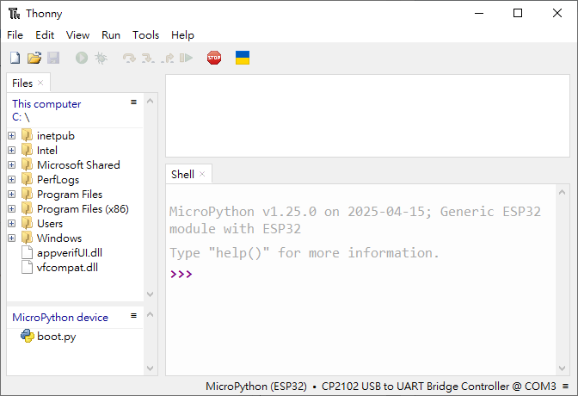Expand the inetpub folder
This screenshot has width=578, height=396.
pos(12,135)
